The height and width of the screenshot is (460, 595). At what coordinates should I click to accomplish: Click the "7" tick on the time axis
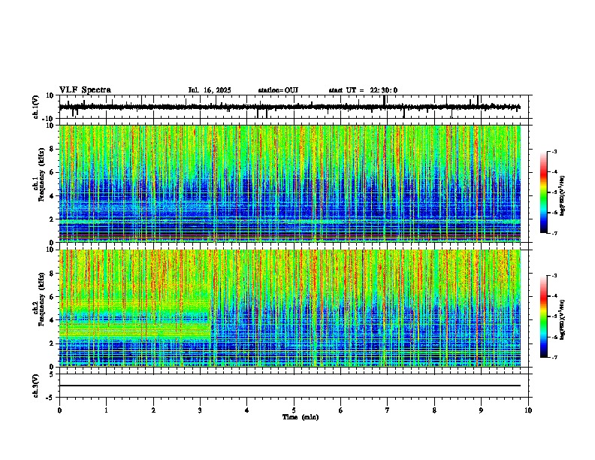point(388,410)
